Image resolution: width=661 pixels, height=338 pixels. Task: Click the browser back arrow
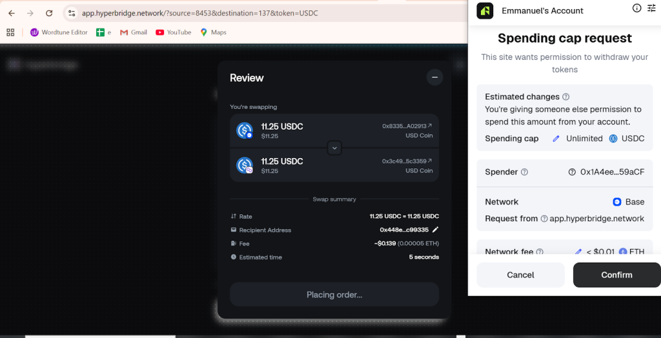point(12,13)
